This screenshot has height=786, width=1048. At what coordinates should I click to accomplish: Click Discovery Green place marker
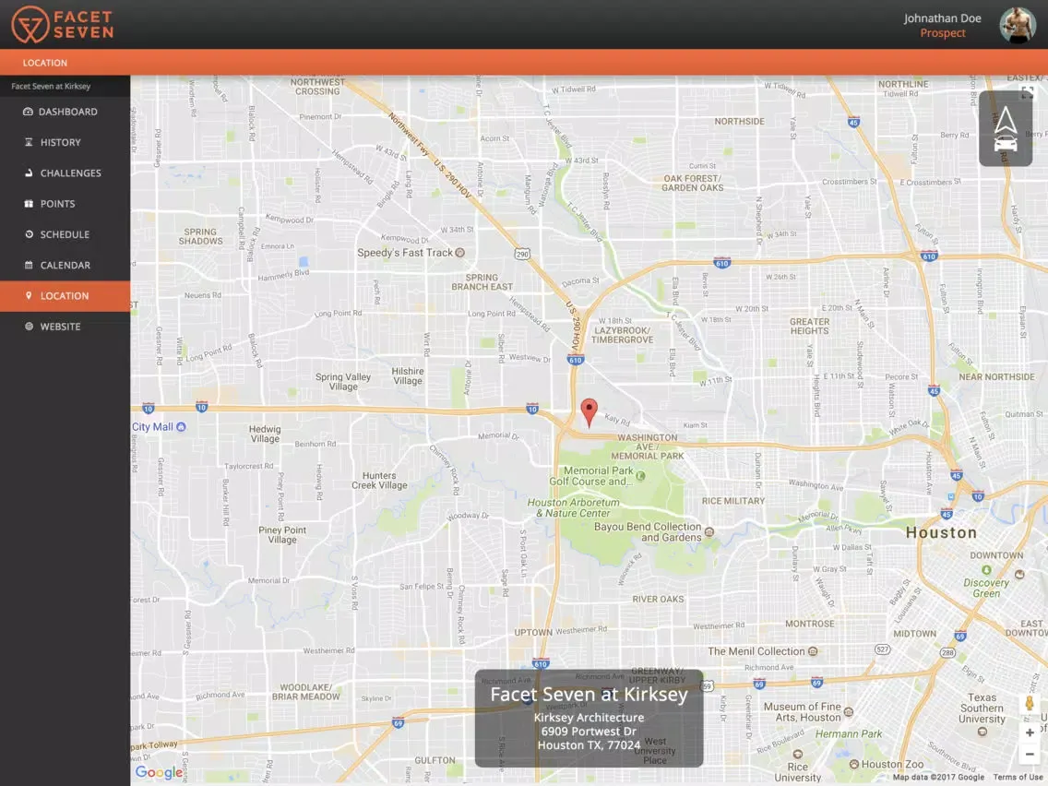coord(986,570)
